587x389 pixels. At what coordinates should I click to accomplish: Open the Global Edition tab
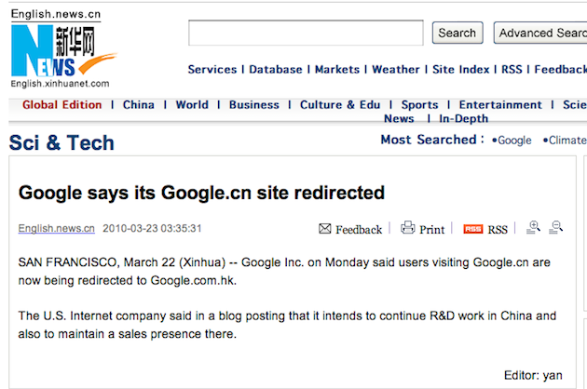62,105
